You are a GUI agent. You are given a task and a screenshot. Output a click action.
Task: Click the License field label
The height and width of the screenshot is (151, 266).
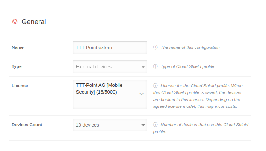click(20, 86)
